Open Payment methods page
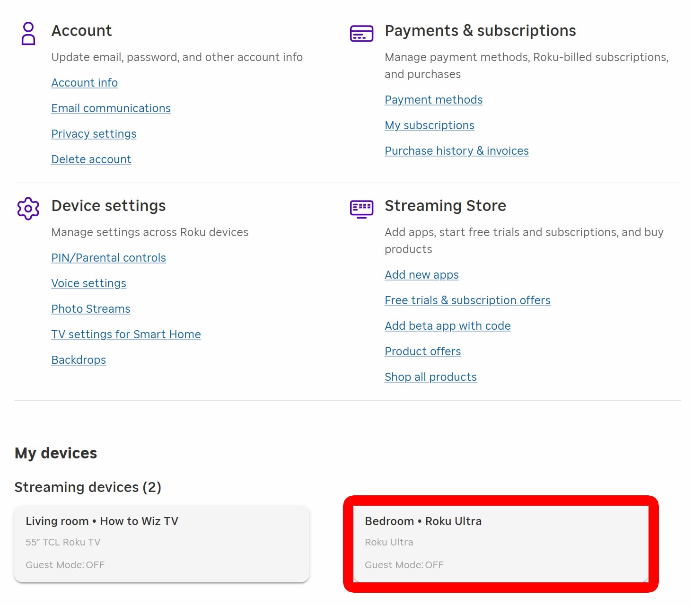 click(x=433, y=100)
